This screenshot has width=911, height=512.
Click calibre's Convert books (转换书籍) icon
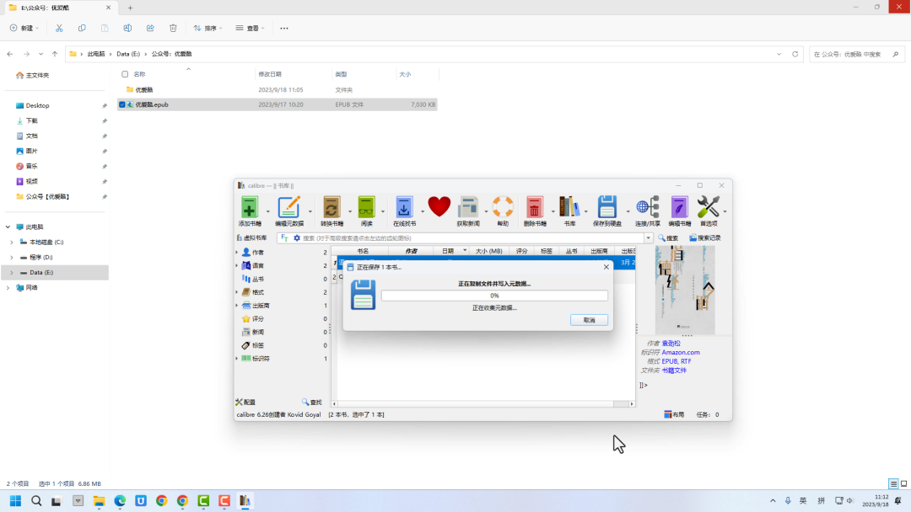click(x=332, y=208)
